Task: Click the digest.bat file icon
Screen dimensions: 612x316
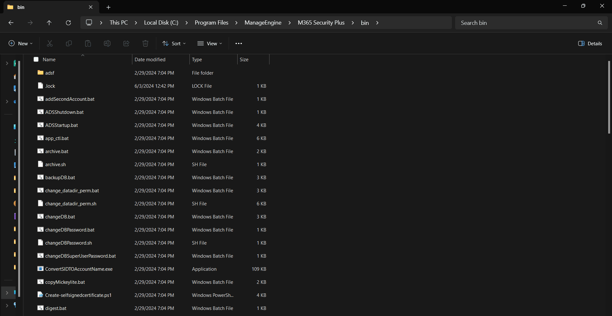Action: pyautogui.click(x=40, y=308)
